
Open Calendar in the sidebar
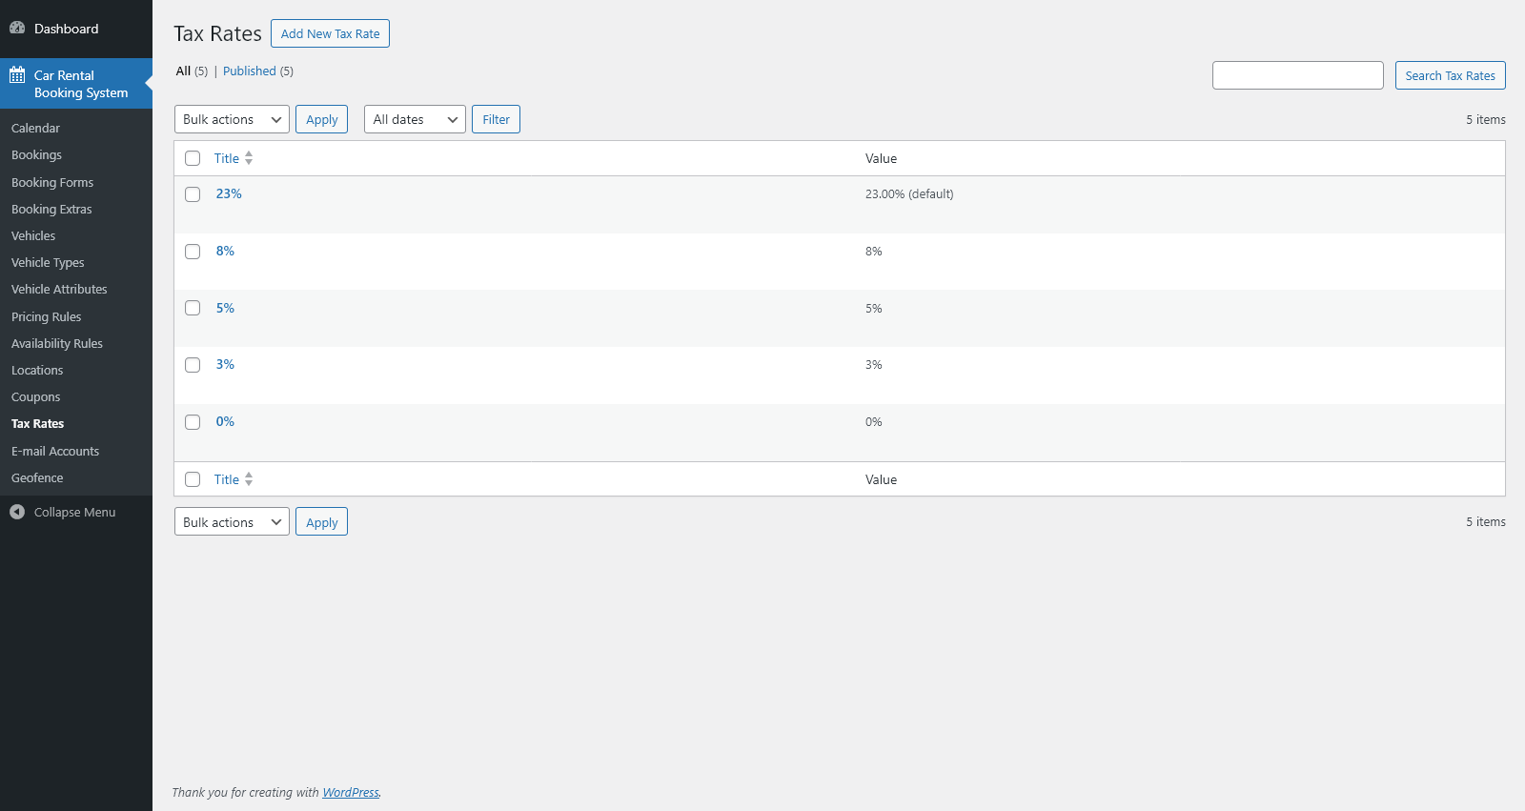pyautogui.click(x=35, y=128)
